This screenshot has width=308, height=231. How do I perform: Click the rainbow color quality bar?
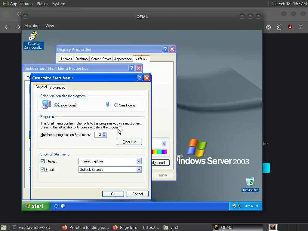point(159,152)
